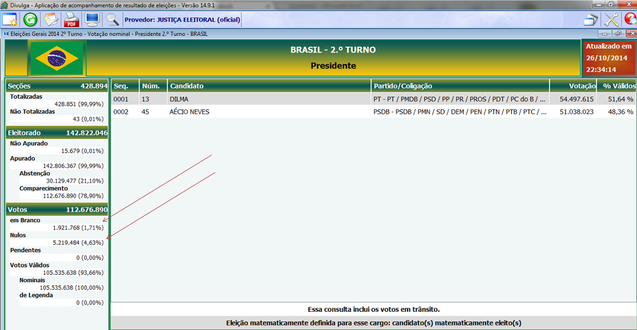Click Abstenção value 30.129.477 (21,10%)
Image resolution: width=637 pixels, height=330 pixels.
tap(75, 181)
